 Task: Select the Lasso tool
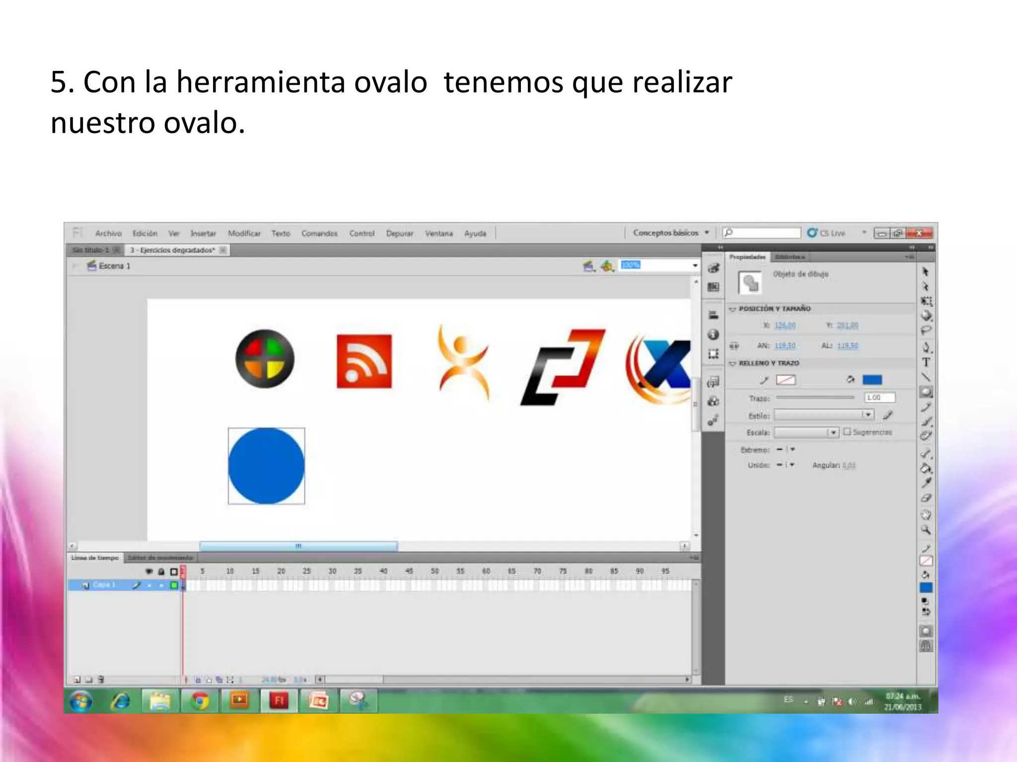coord(926,330)
